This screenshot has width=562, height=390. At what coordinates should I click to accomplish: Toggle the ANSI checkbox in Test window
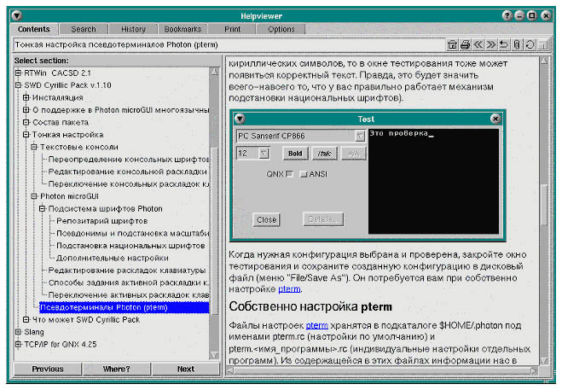click(x=303, y=174)
